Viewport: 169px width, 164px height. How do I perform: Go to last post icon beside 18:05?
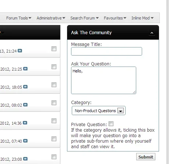point(25,87)
